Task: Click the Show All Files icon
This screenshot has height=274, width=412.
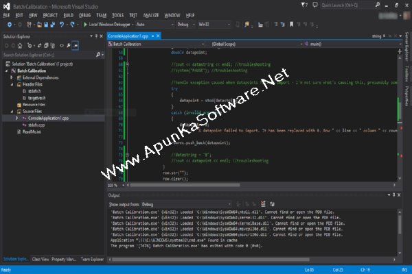Action: (x=53, y=46)
